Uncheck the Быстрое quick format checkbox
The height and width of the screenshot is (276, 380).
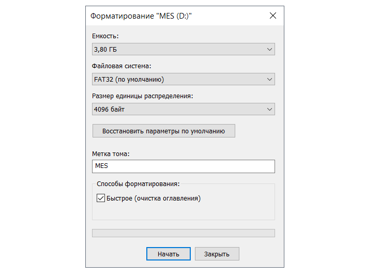[101, 198]
